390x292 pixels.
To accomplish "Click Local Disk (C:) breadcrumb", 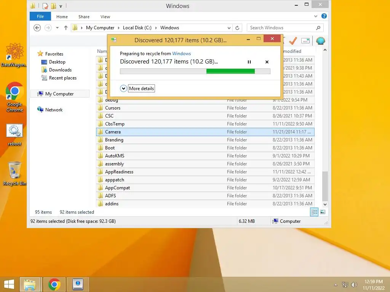I will (x=137, y=28).
